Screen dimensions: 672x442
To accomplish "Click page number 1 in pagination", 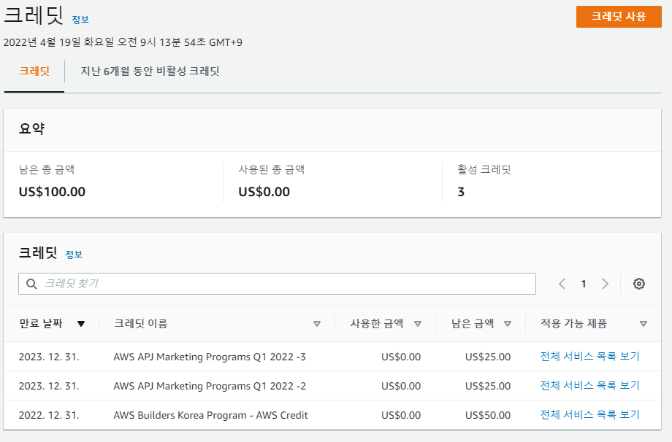I will pos(584,284).
